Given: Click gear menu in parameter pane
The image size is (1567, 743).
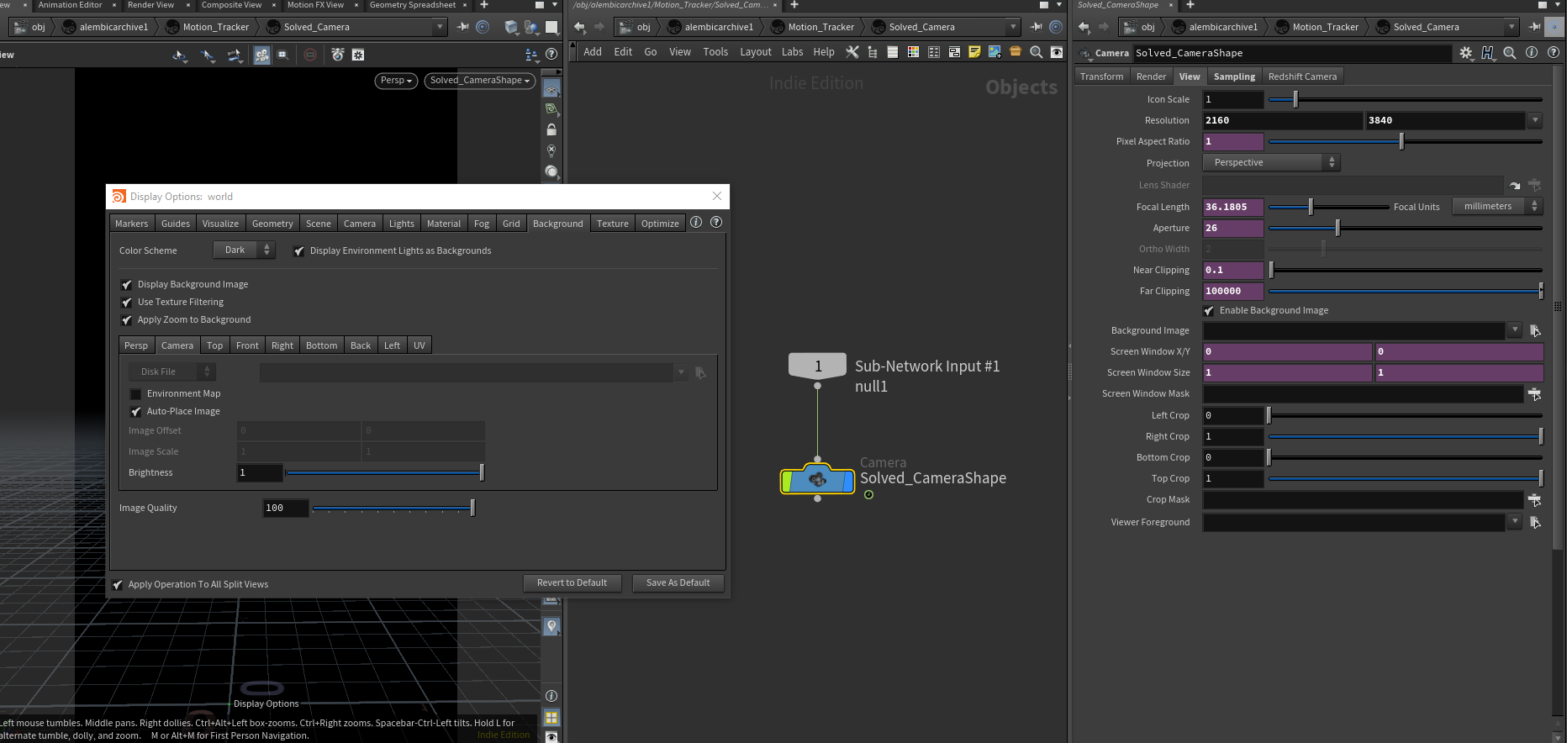Looking at the screenshot, I should point(1466,53).
